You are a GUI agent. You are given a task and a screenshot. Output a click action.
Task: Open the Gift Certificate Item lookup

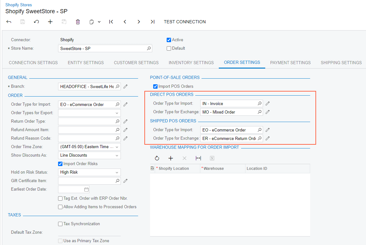(117, 181)
